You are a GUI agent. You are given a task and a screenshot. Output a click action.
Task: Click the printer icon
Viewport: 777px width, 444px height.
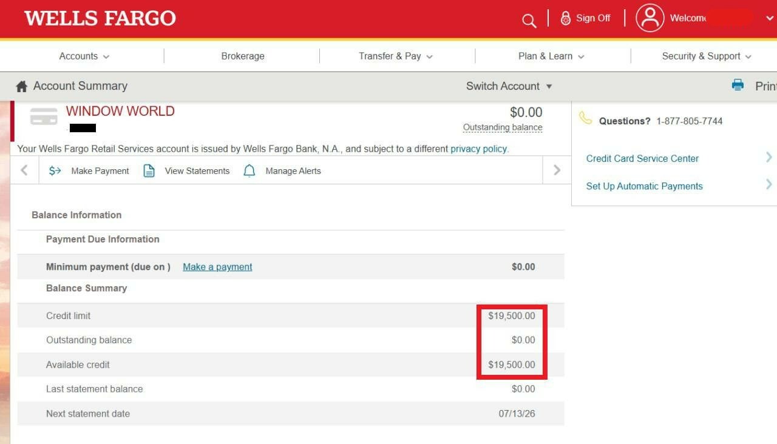(x=738, y=86)
